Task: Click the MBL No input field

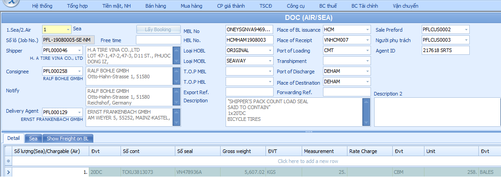Action: pos(250,29)
